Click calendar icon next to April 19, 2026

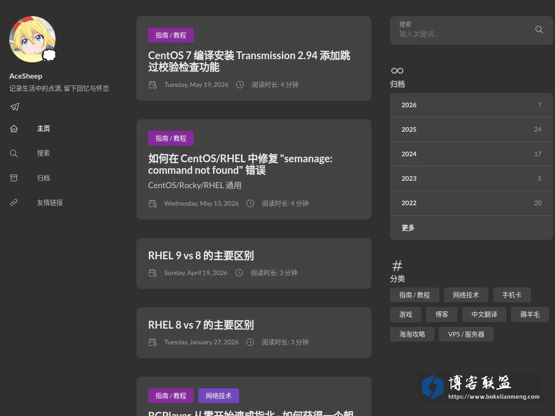[153, 273]
